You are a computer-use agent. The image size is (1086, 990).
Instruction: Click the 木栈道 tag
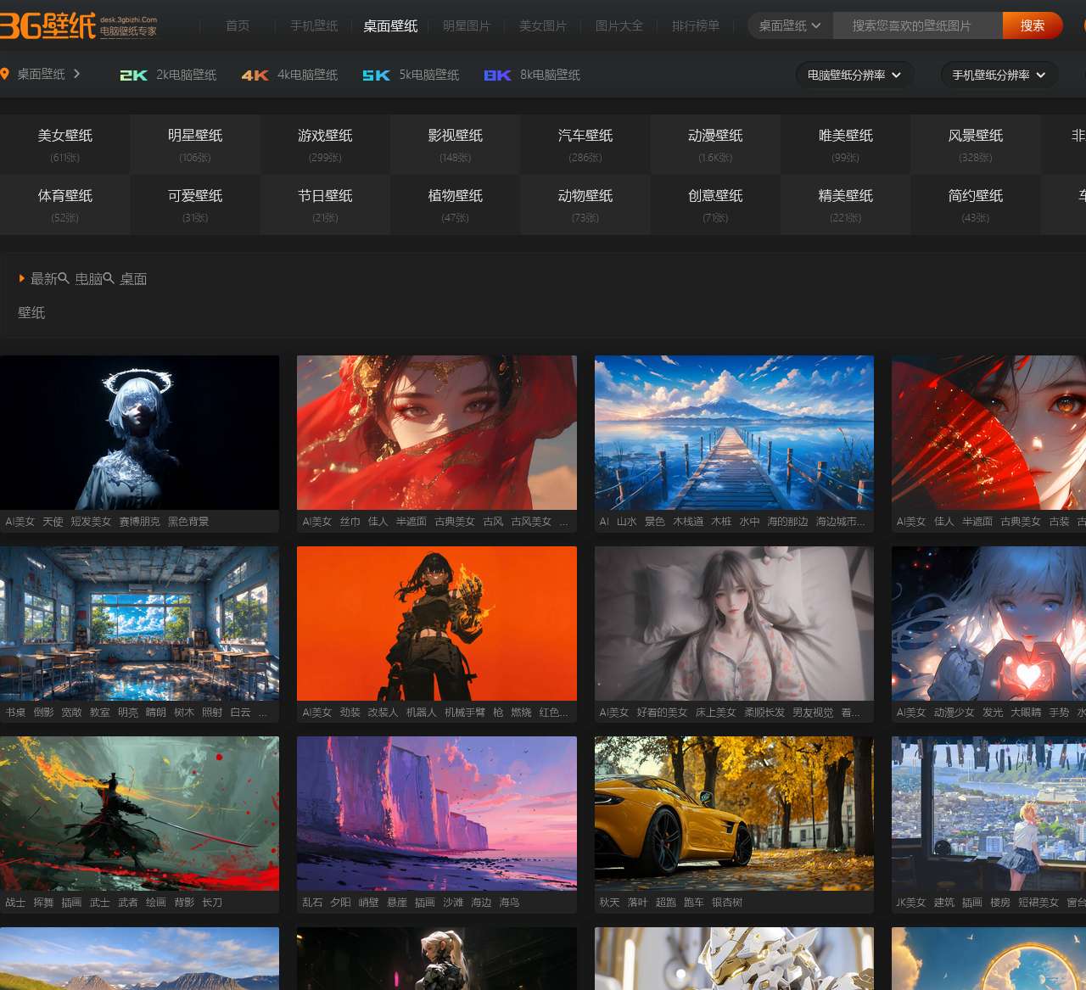(x=688, y=522)
